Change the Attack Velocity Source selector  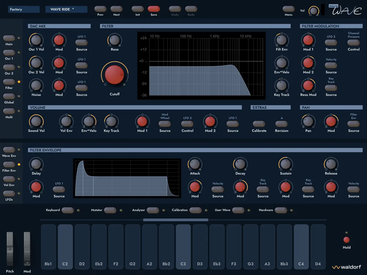click(x=218, y=189)
